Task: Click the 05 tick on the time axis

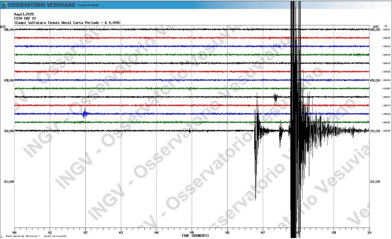Action: point(192,232)
